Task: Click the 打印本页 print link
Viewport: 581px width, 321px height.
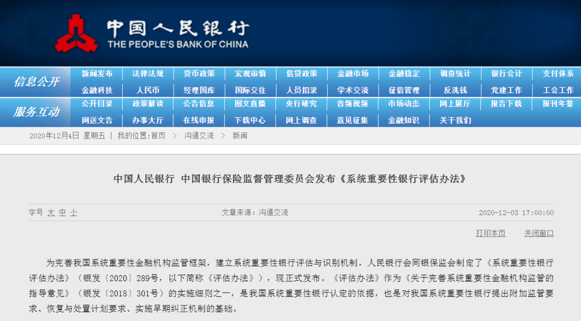Action: pyautogui.click(x=490, y=233)
